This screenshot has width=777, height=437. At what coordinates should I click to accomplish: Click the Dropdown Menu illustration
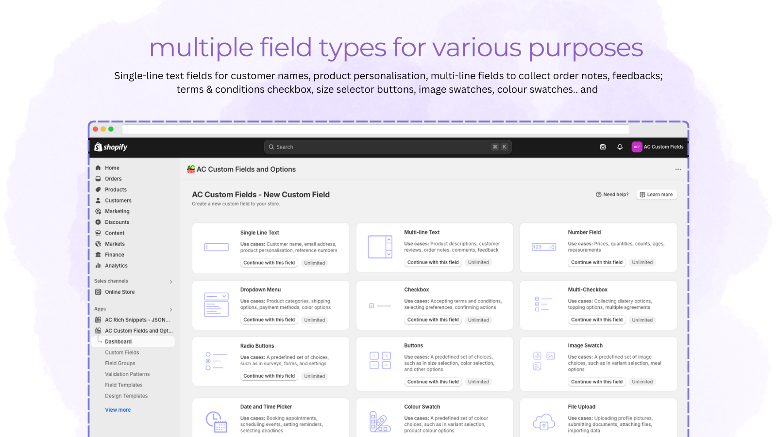(217, 304)
